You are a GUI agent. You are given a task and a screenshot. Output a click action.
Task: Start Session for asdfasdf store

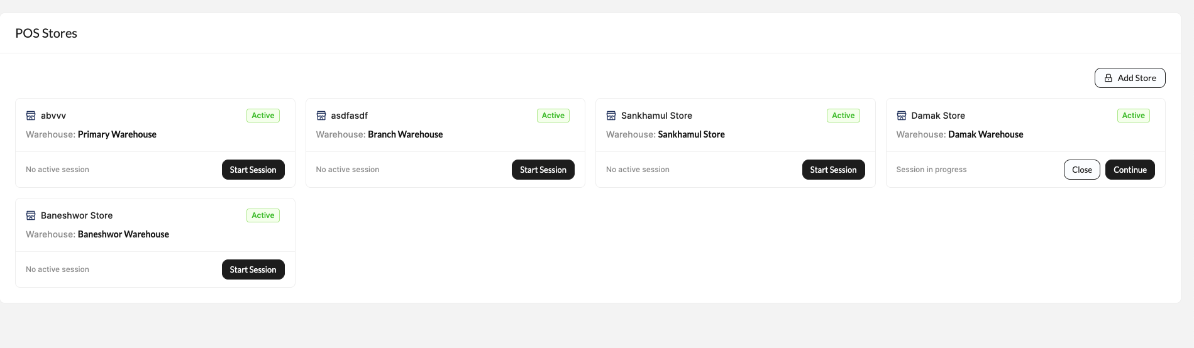543,170
